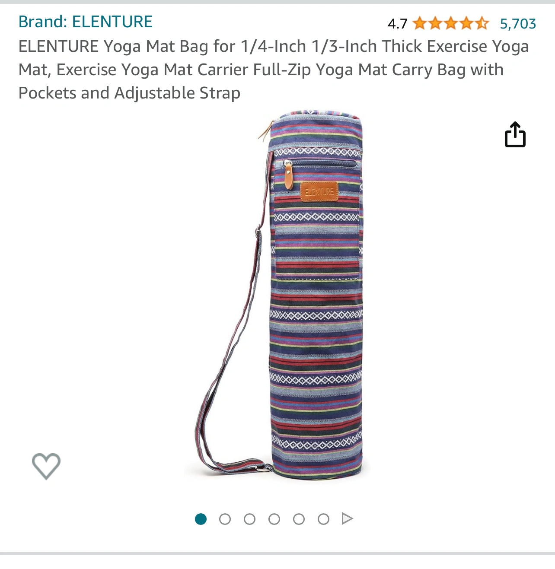
Task: Click the ELENTURE leather patch on bag
Action: [319, 191]
